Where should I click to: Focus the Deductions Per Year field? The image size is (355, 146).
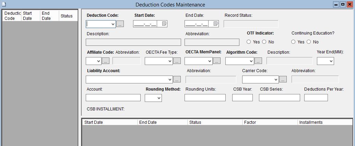[x=316, y=98]
